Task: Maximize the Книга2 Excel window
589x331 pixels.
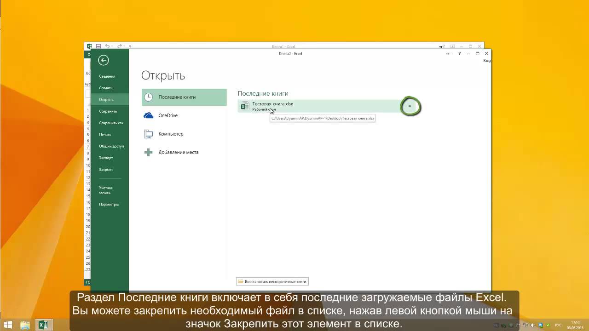Action: pyautogui.click(x=478, y=53)
